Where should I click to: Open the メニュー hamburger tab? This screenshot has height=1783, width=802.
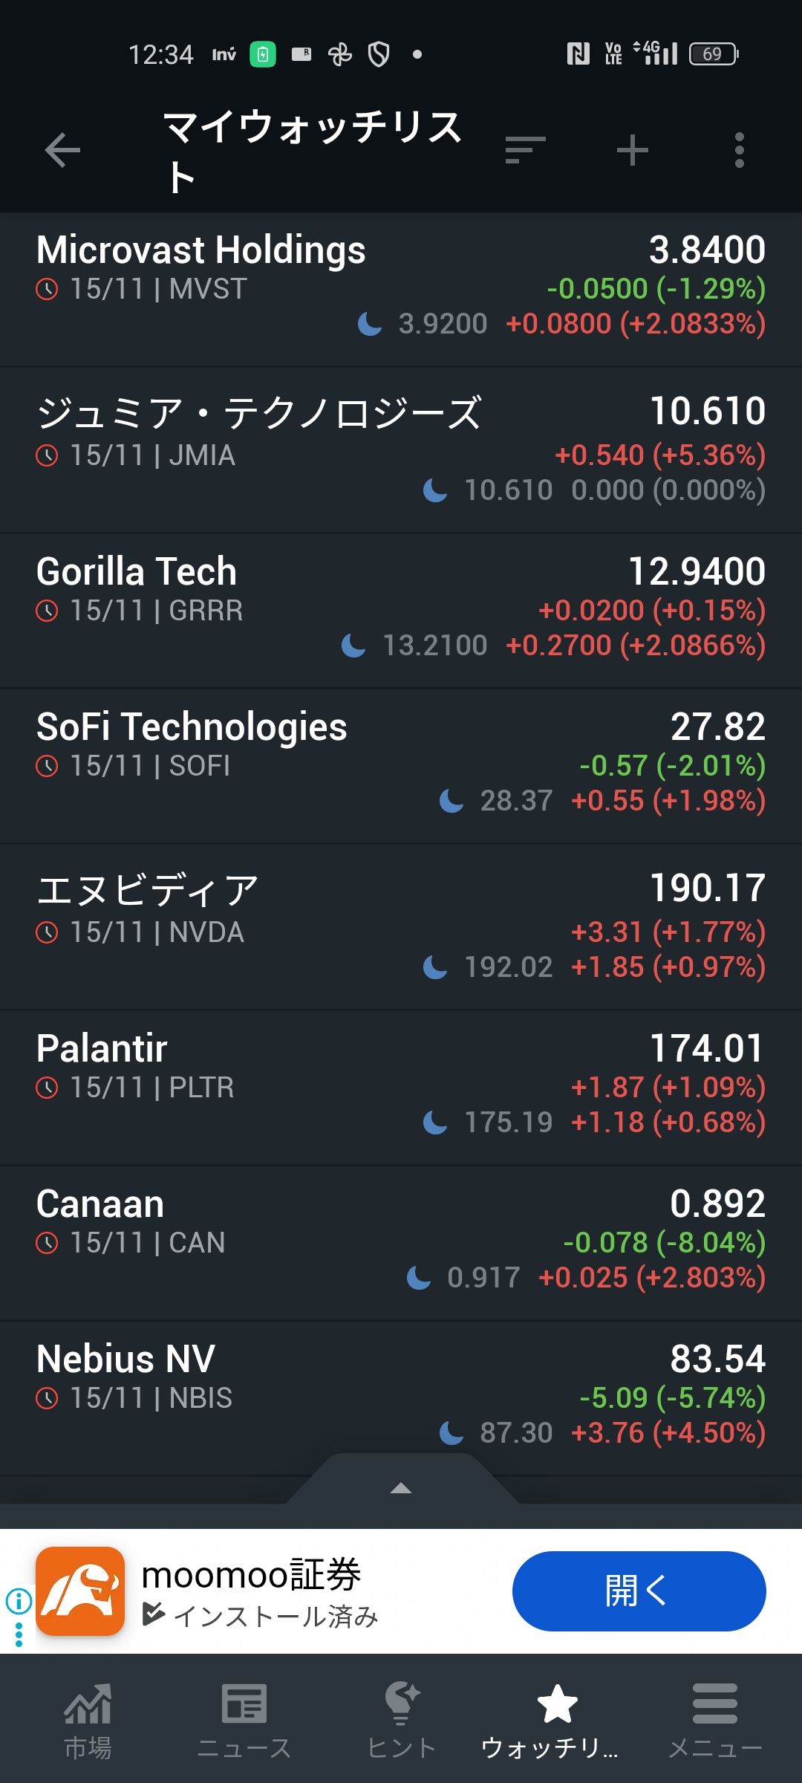click(714, 1717)
